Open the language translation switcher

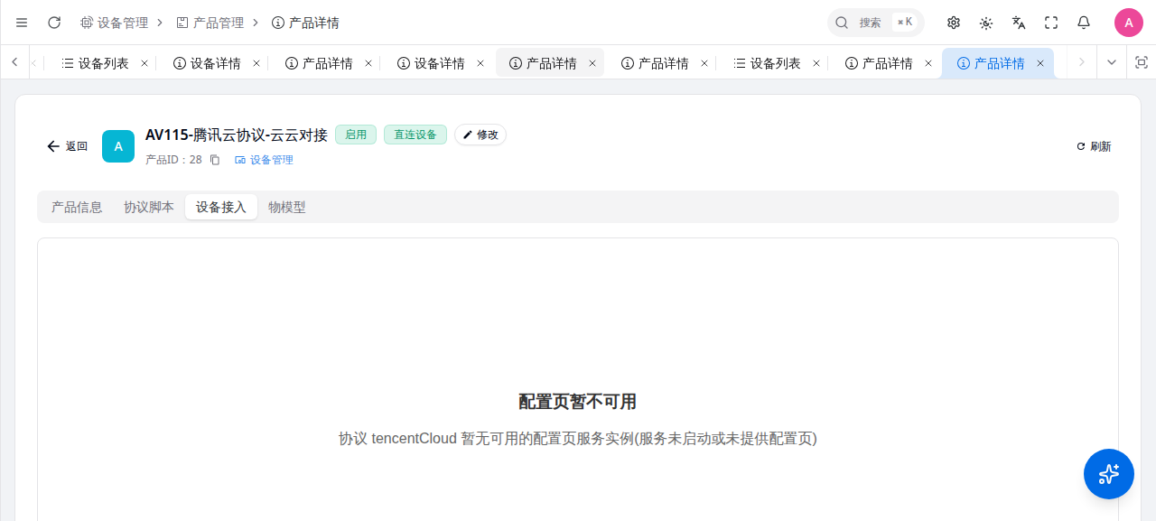[1019, 23]
